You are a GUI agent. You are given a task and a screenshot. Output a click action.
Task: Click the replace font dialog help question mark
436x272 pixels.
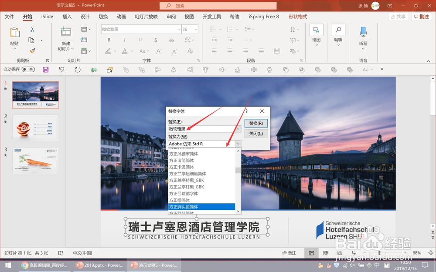click(246, 111)
